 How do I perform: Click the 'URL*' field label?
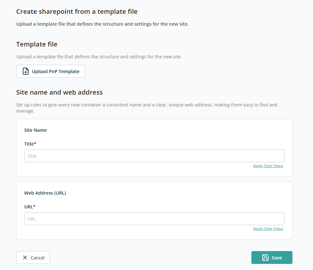[30, 207]
